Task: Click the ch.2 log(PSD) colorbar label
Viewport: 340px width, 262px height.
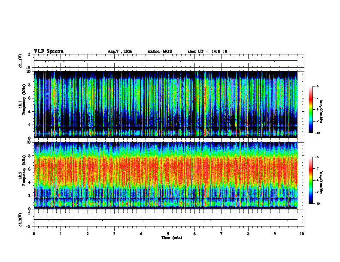Action: click(x=322, y=182)
